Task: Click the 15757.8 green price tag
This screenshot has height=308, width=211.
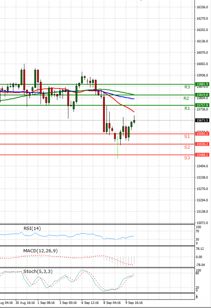Action: pos(202,105)
